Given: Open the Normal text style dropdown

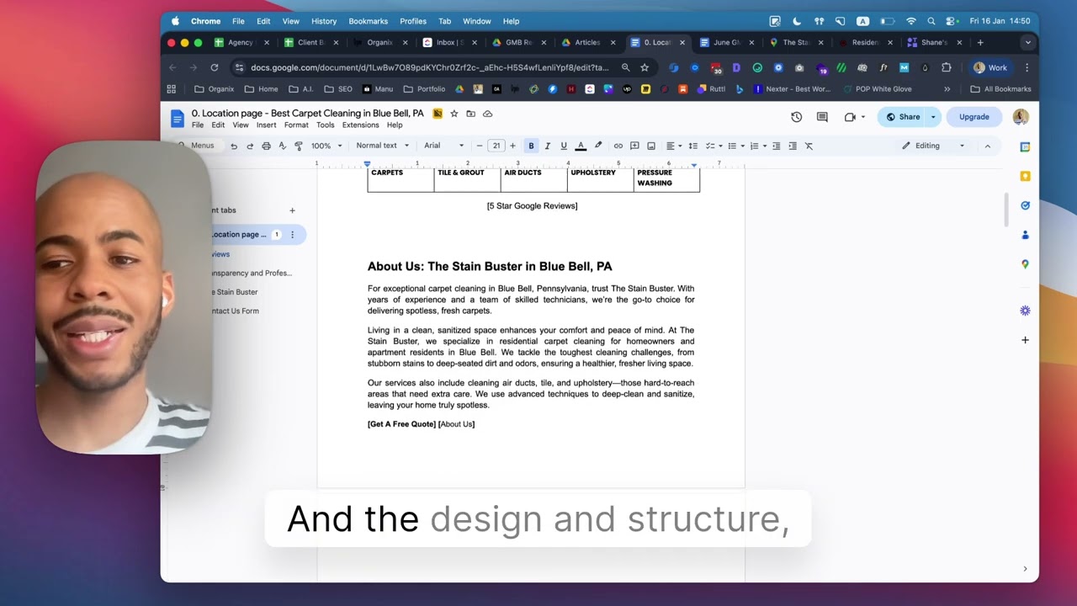Looking at the screenshot, I should (382, 146).
